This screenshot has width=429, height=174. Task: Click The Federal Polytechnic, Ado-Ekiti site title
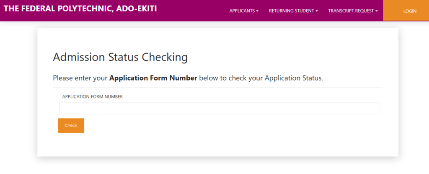coord(80,8)
